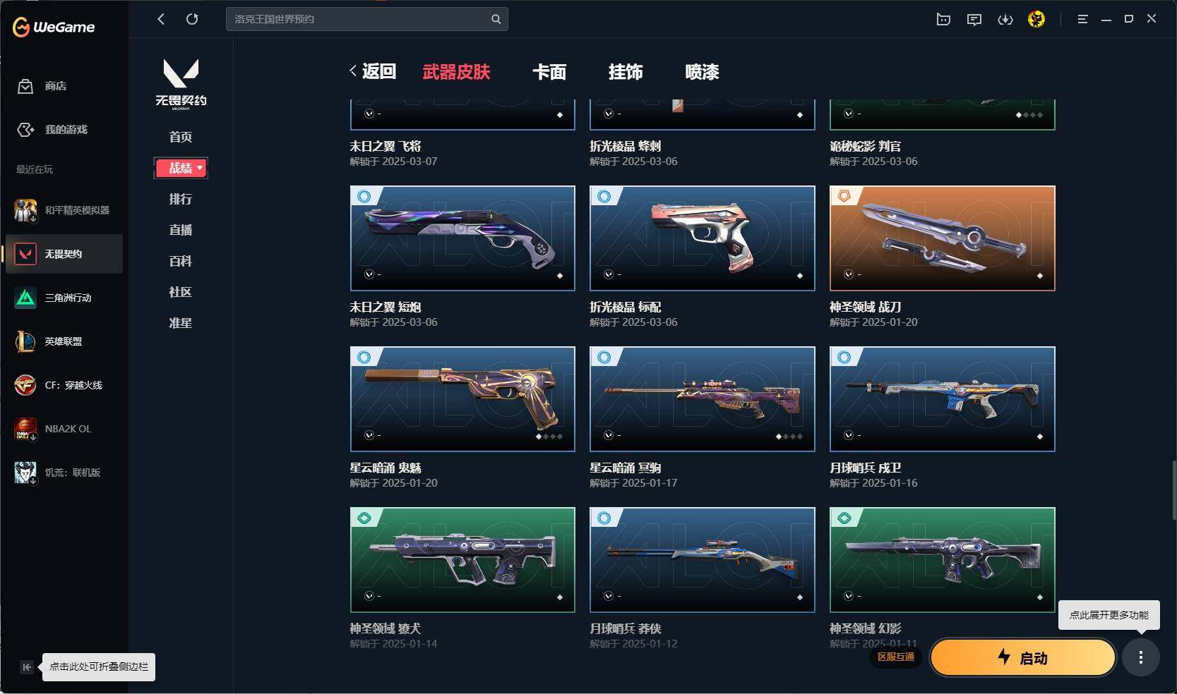Open the hamburger menu icon
The height and width of the screenshot is (694, 1177).
pyautogui.click(x=1082, y=20)
